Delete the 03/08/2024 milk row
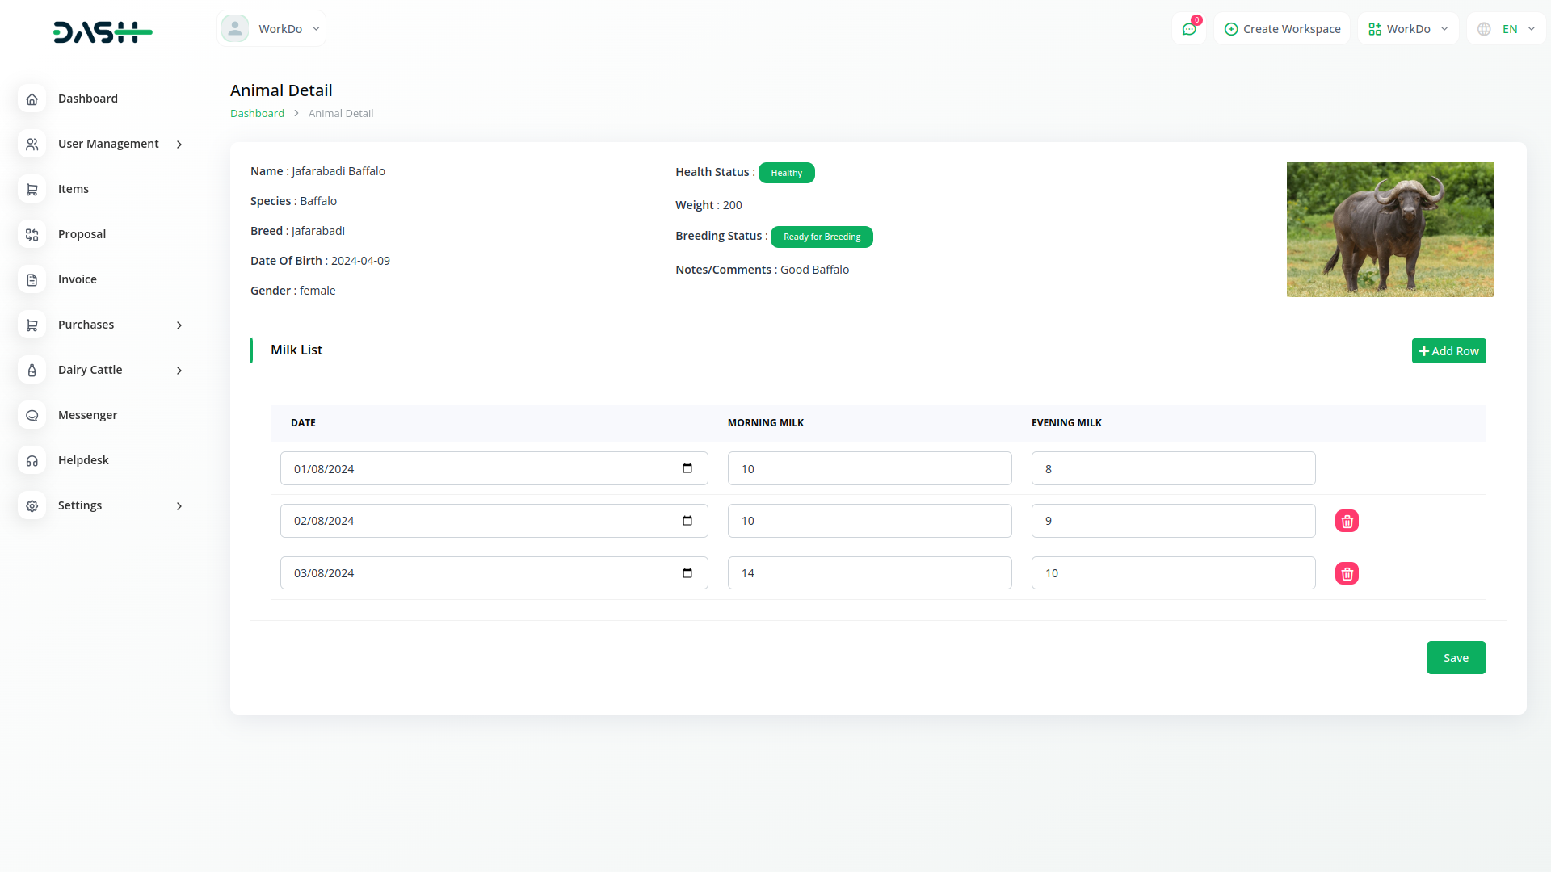This screenshot has height=872, width=1551. click(1347, 573)
